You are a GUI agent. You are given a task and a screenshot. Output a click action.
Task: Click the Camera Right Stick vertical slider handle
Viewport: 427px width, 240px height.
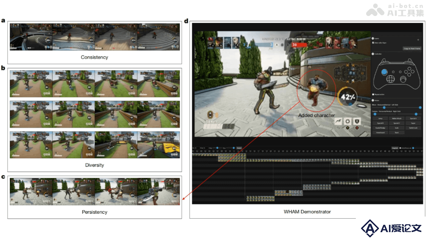click(416, 114)
